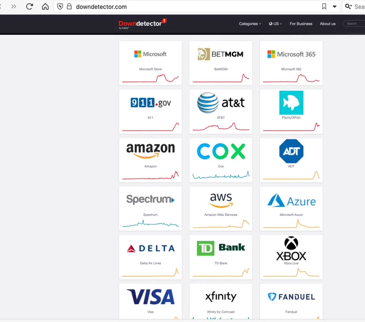Click the PlentyOfFish name label
The height and width of the screenshot is (322, 365).
click(x=291, y=117)
